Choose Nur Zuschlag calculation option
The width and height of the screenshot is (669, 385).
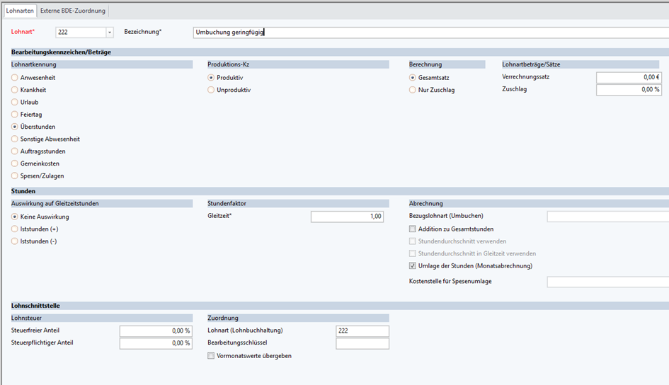[413, 90]
